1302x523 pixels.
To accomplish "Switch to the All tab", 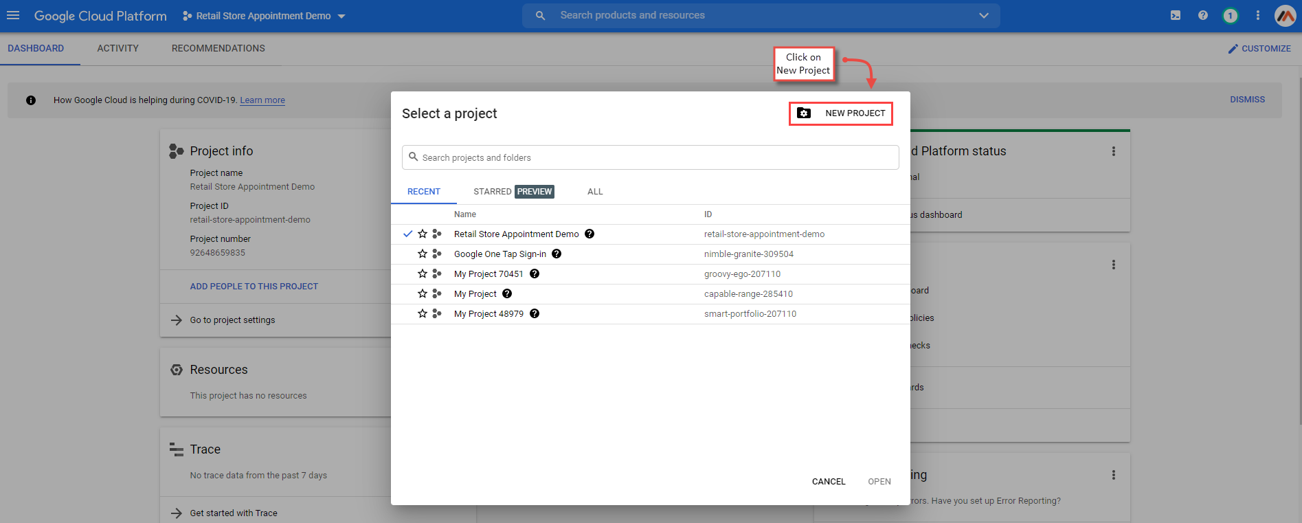I will pos(595,192).
